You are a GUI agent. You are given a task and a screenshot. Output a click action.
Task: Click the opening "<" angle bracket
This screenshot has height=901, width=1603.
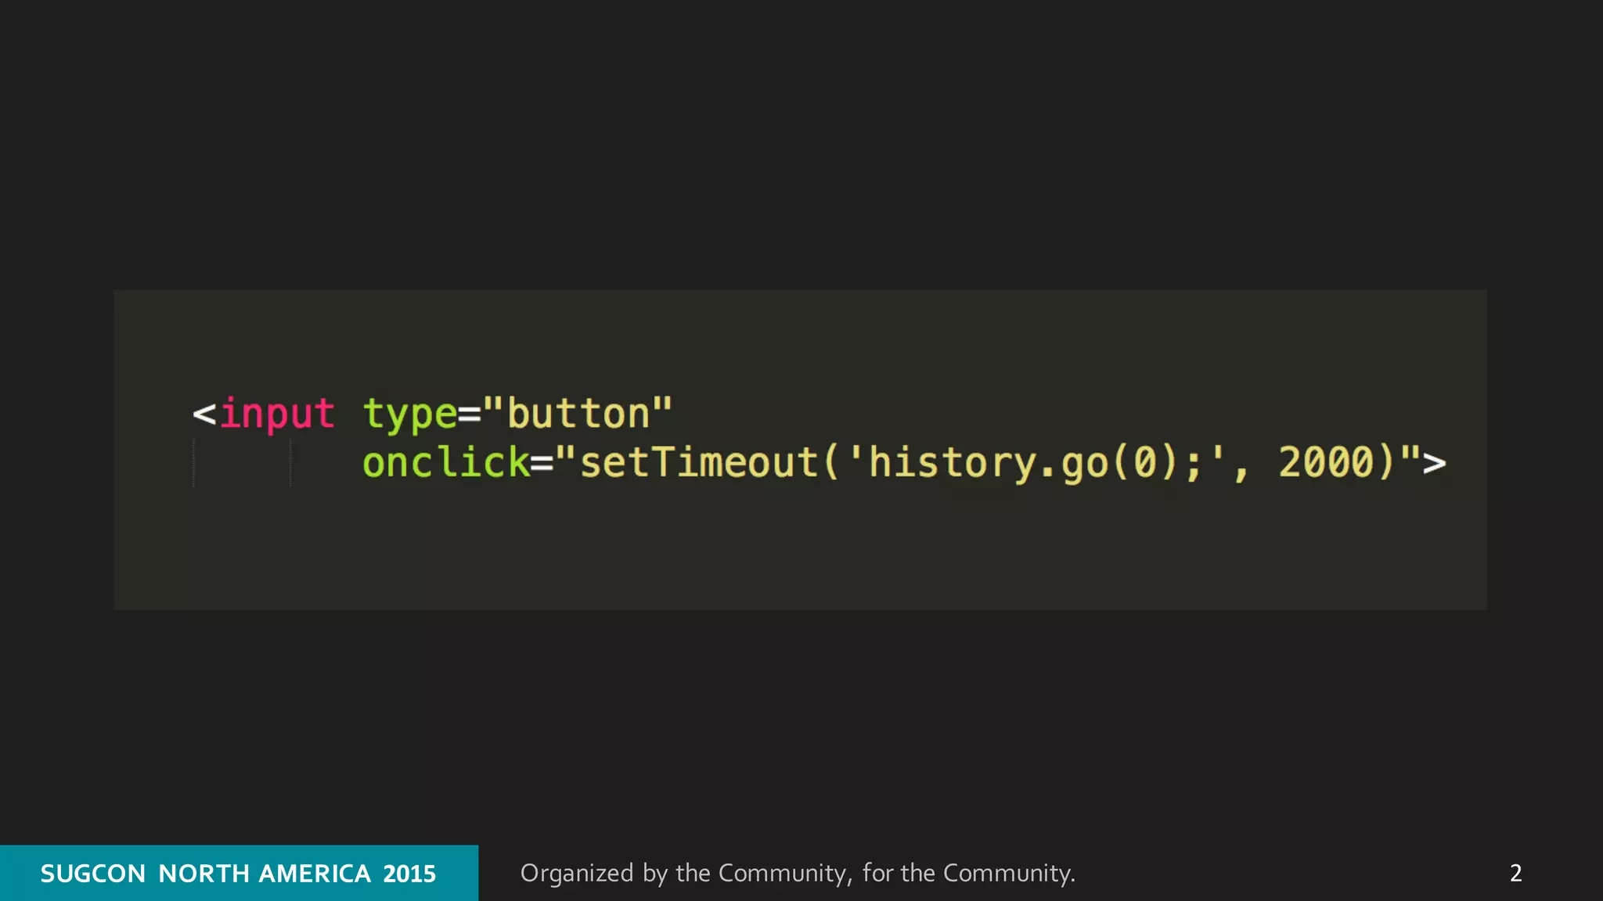pos(204,414)
